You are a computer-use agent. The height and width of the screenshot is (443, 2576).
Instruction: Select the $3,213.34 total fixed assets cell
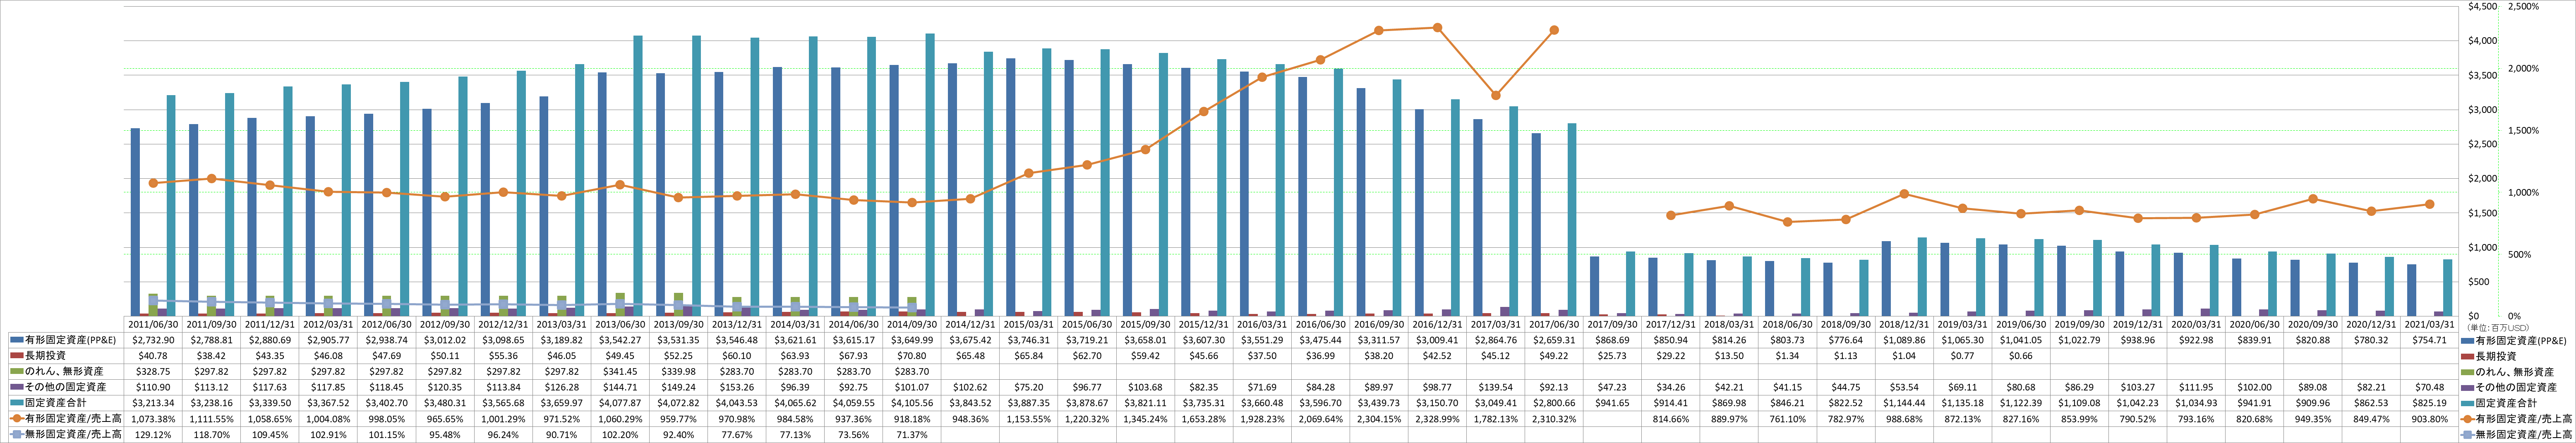pyautogui.click(x=153, y=403)
